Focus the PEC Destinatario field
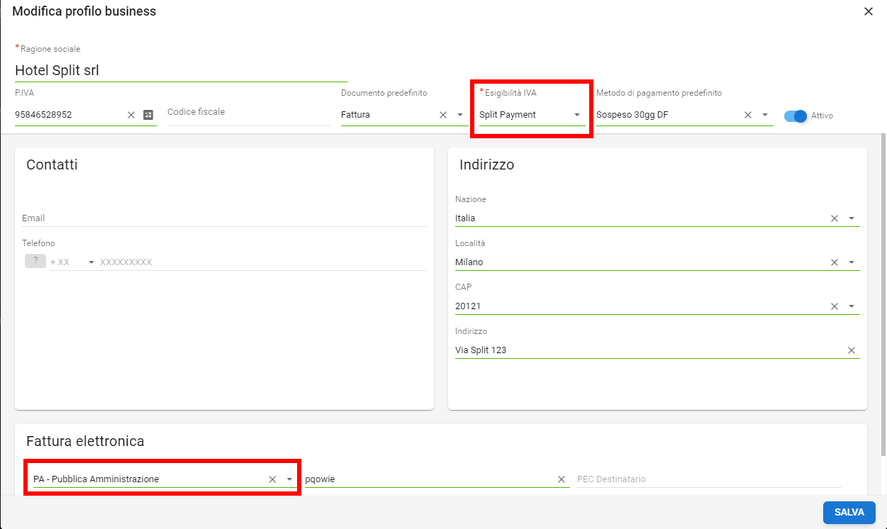The image size is (887, 529). pyautogui.click(x=708, y=479)
